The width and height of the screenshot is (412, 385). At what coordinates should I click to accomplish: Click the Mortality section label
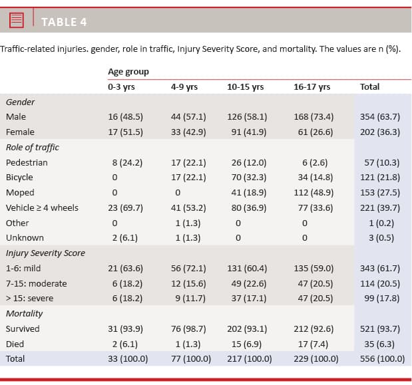[24, 313]
